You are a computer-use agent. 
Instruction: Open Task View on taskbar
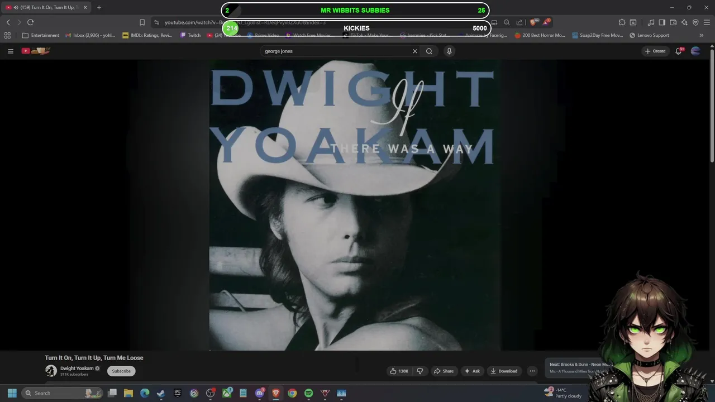click(x=112, y=393)
